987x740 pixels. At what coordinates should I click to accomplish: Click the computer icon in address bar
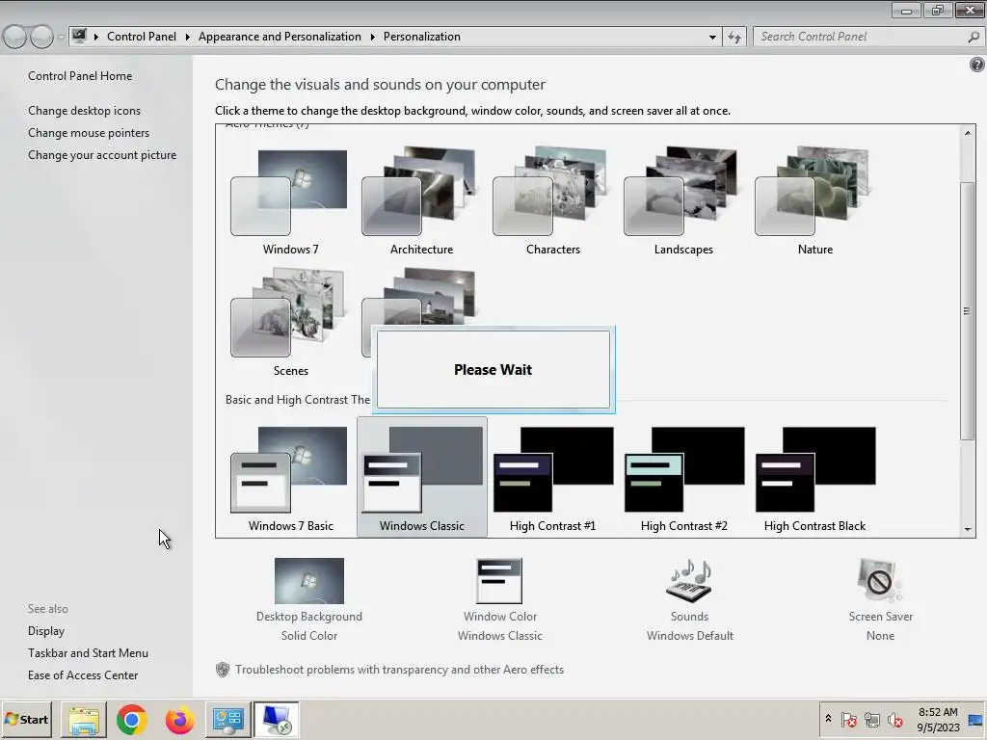click(79, 37)
